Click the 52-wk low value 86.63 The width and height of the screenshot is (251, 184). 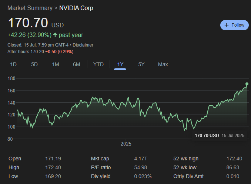click(x=233, y=167)
